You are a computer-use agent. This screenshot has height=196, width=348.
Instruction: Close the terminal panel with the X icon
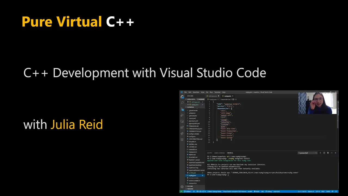335,153
